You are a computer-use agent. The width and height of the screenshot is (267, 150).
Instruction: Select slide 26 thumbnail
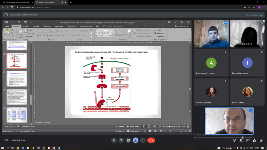17,79
